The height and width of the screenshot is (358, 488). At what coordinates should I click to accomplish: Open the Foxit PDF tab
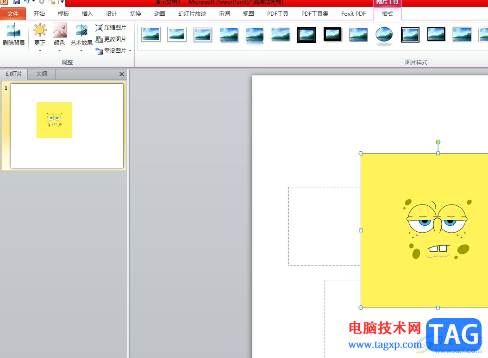(x=353, y=14)
